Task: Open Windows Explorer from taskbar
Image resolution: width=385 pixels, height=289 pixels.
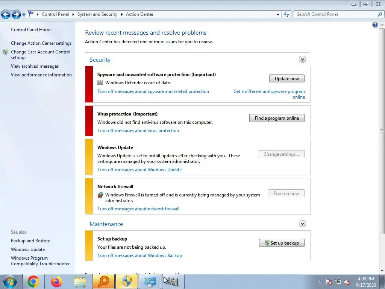Action: click(80, 281)
